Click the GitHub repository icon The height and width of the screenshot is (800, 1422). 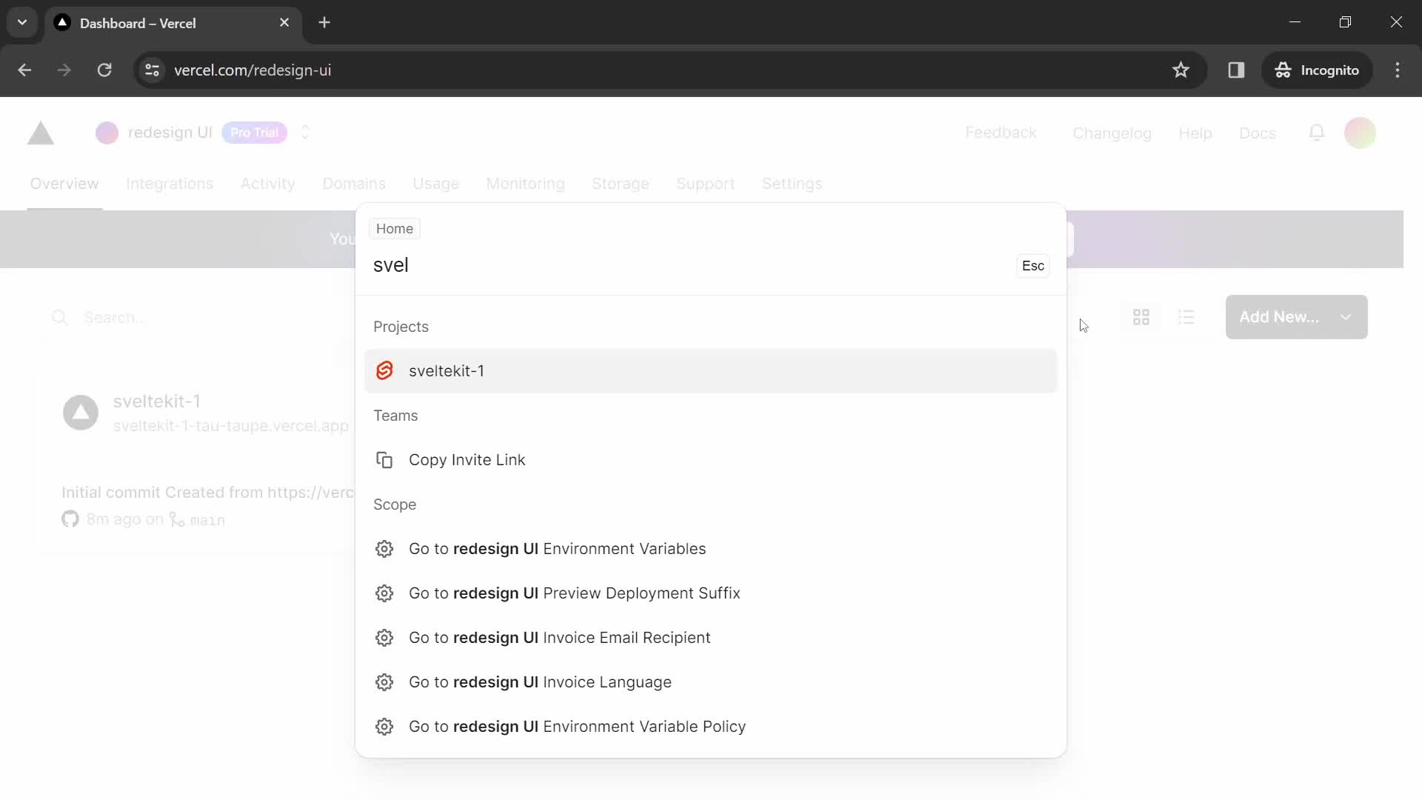tap(70, 519)
